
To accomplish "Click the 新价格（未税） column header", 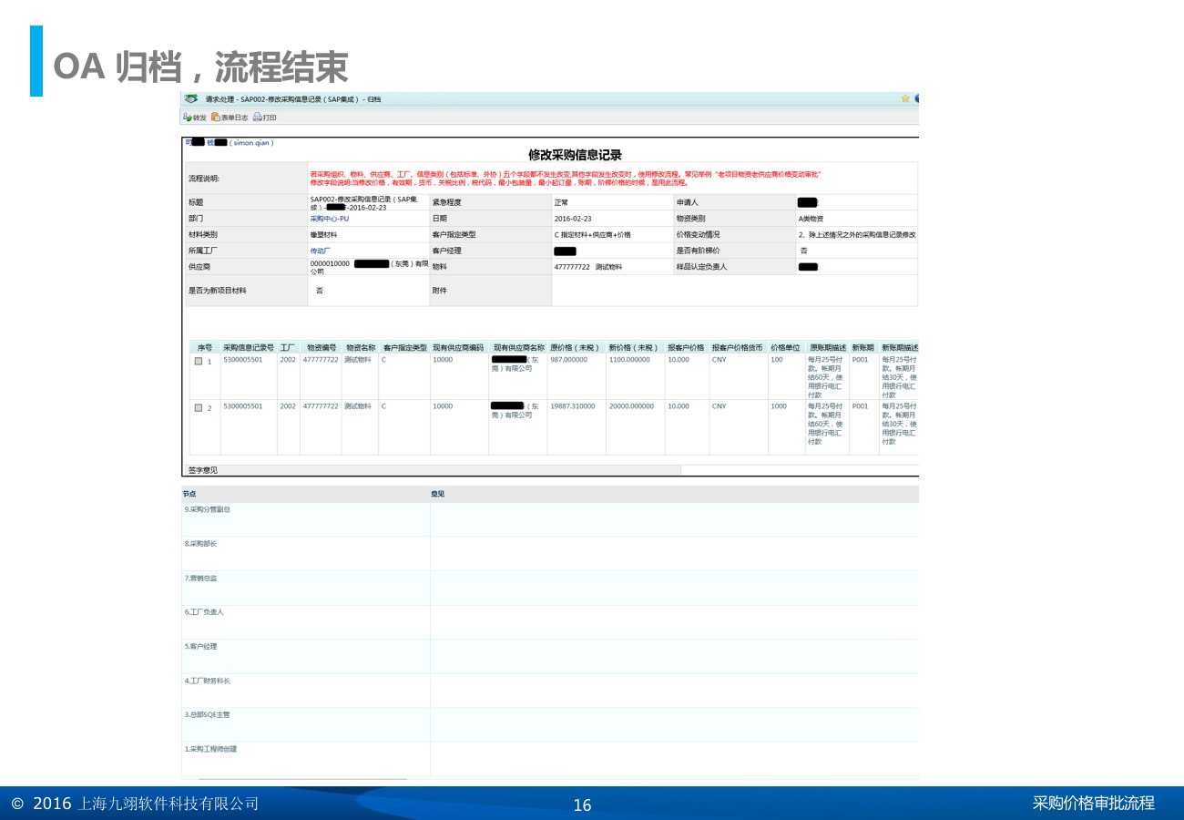I will tap(633, 348).
